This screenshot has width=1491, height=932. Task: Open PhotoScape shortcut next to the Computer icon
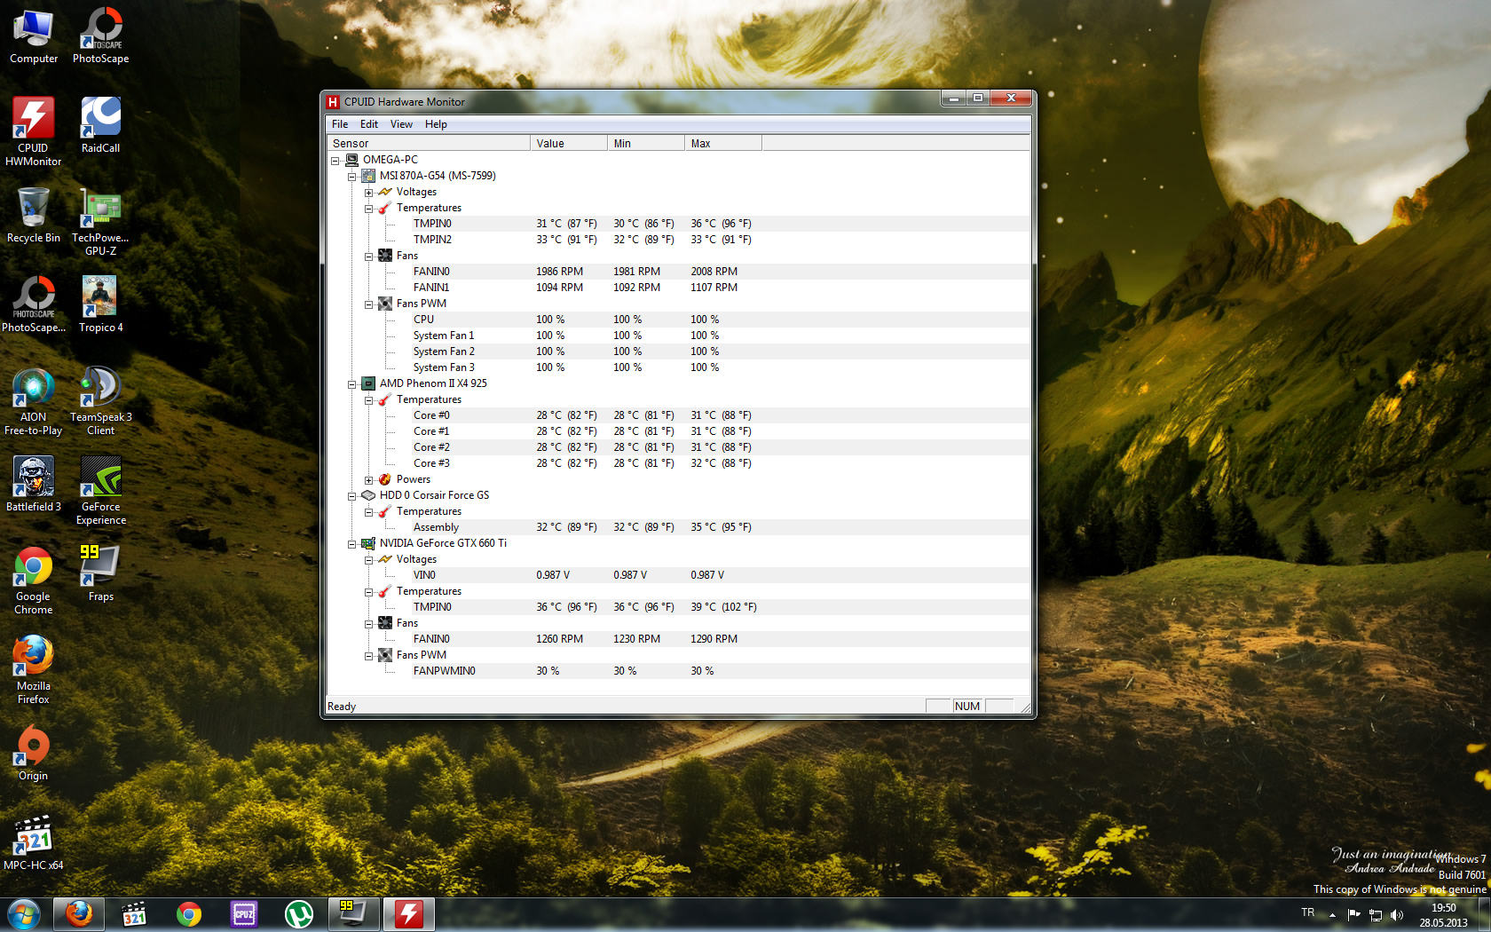pos(101,36)
